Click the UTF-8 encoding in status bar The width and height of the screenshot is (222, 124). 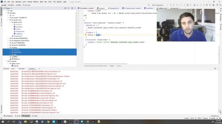coord(199,118)
